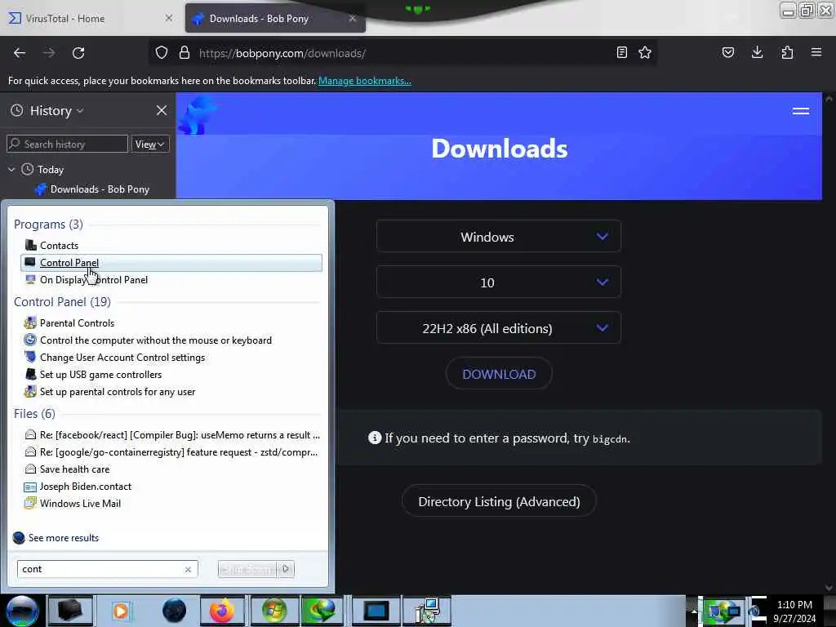Image resolution: width=836 pixels, height=627 pixels.
Task: Reload the page with the refresh icon
Action: point(78,53)
